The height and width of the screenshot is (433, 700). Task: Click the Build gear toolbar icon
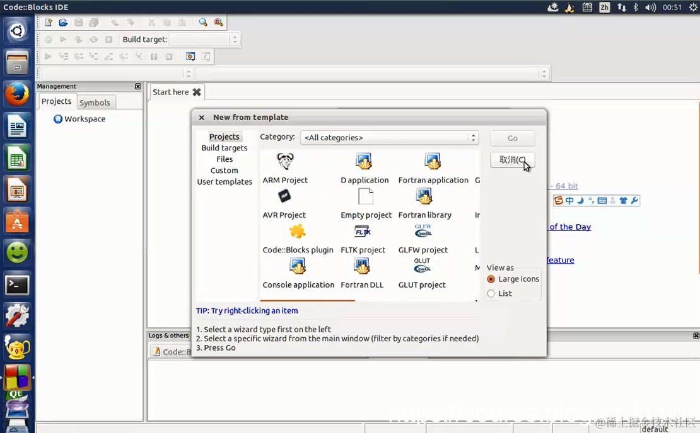click(48, 39)
